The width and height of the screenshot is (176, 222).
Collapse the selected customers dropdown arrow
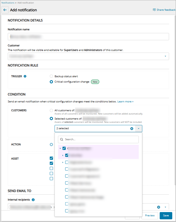point(139,128)
